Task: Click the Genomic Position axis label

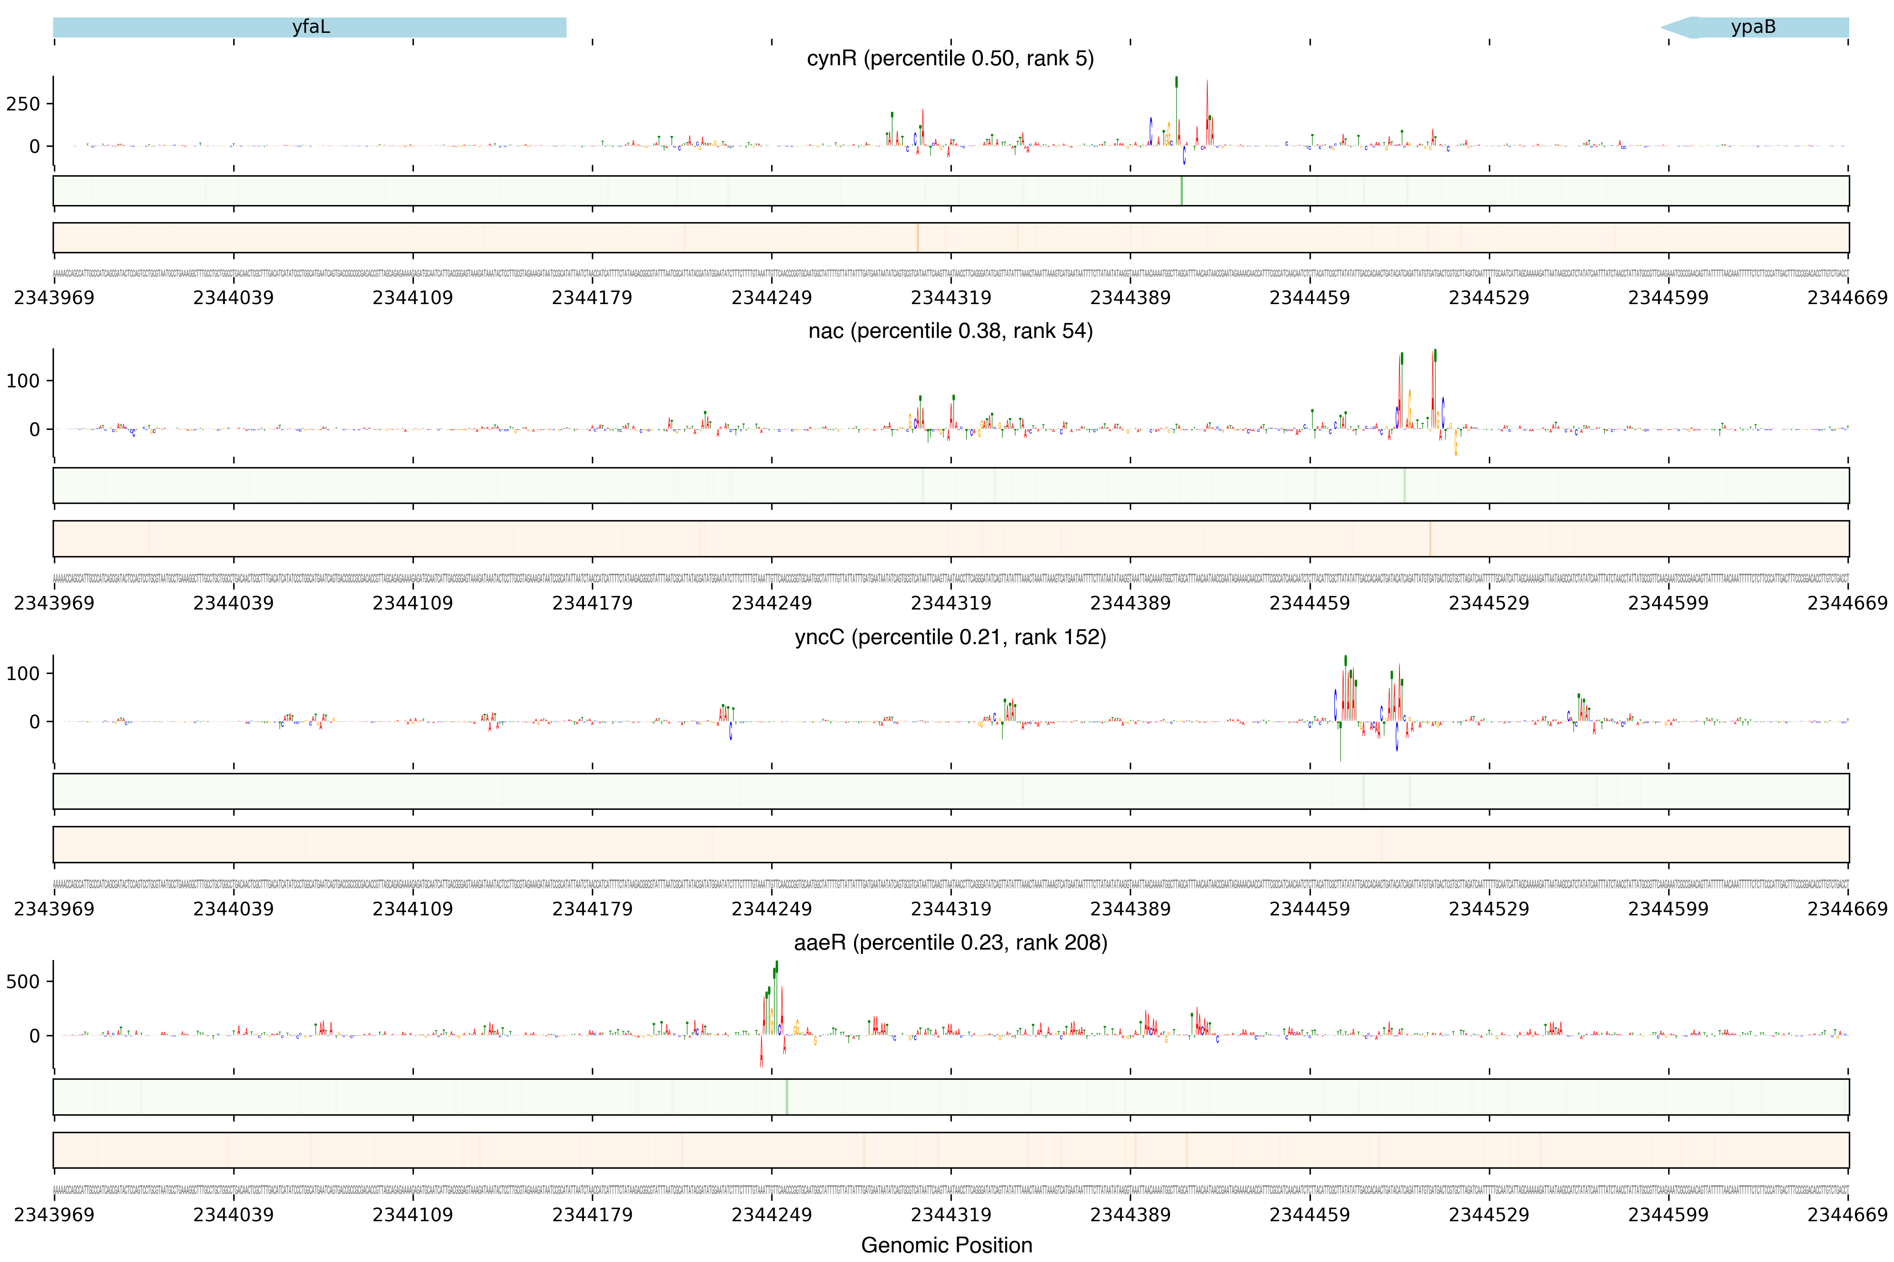Action: 946,1245
